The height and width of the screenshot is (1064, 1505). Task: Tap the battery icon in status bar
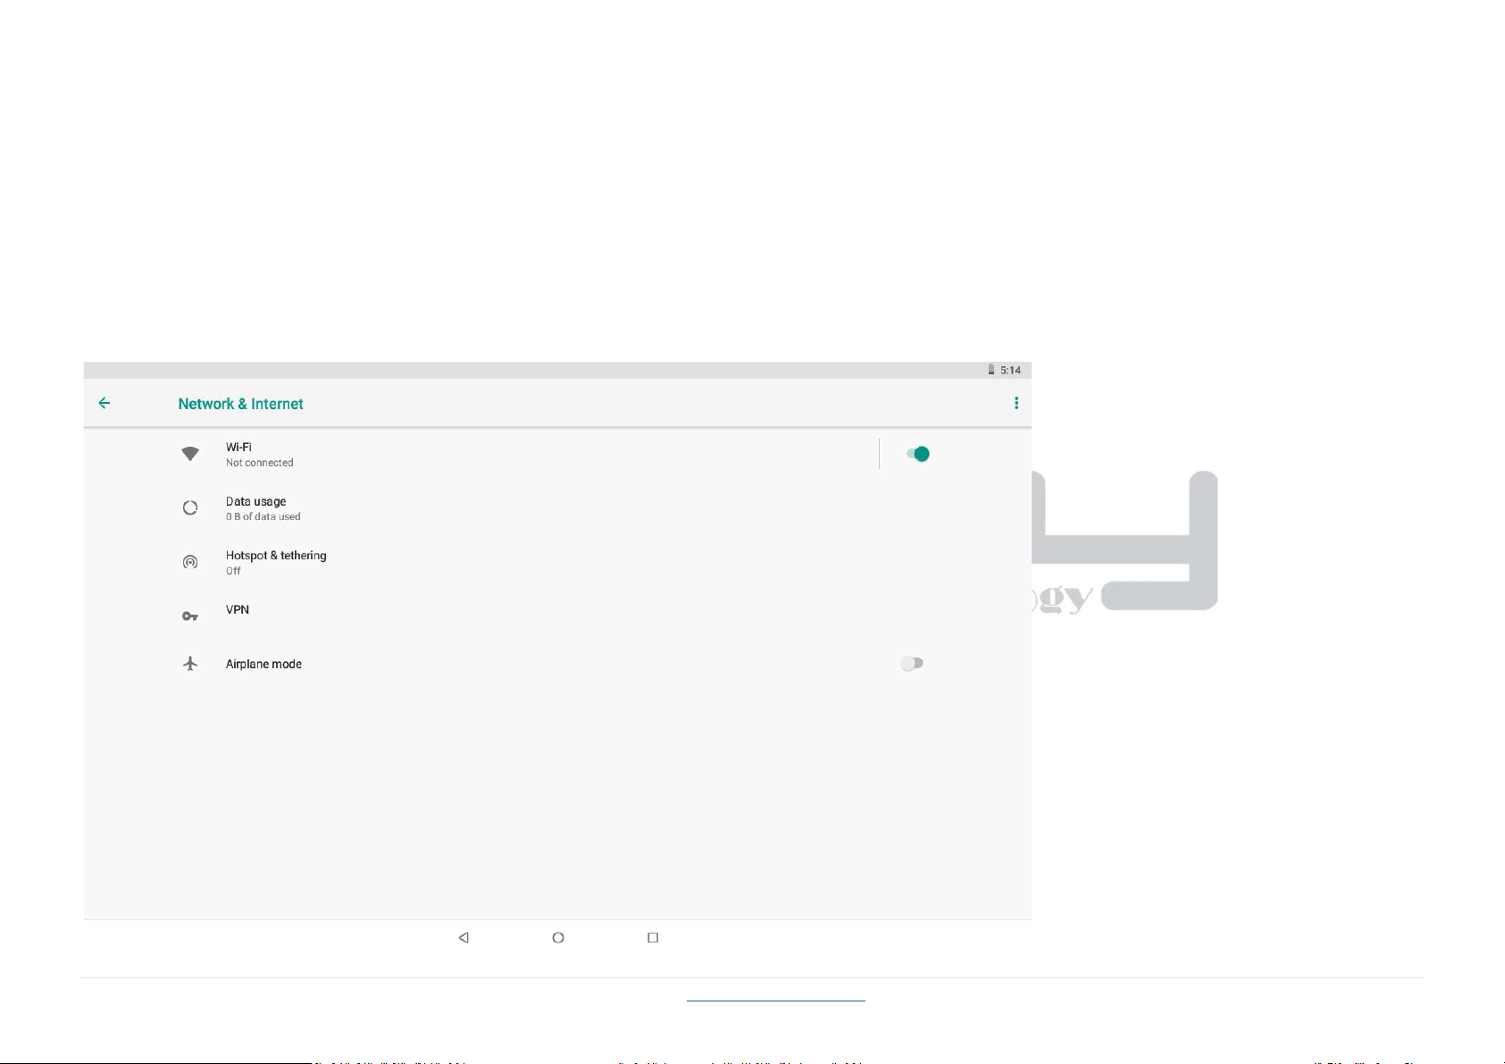coord(991,370)
